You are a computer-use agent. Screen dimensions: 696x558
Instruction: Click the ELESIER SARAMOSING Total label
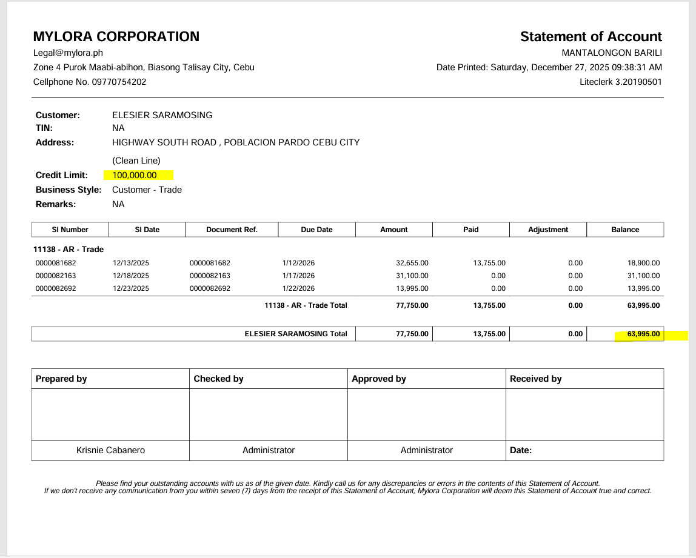(296, 334)
